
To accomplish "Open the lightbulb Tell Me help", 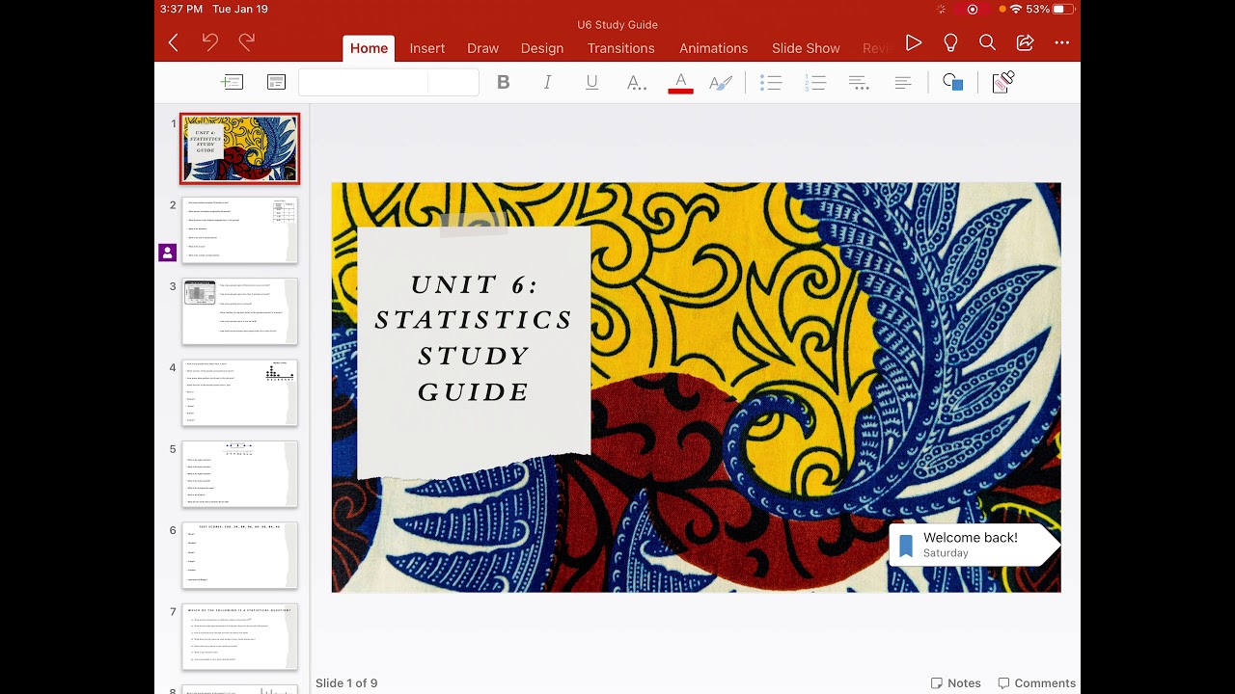I will click(x=950, y=42).
